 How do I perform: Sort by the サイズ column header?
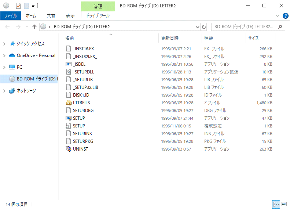point(260,38)
